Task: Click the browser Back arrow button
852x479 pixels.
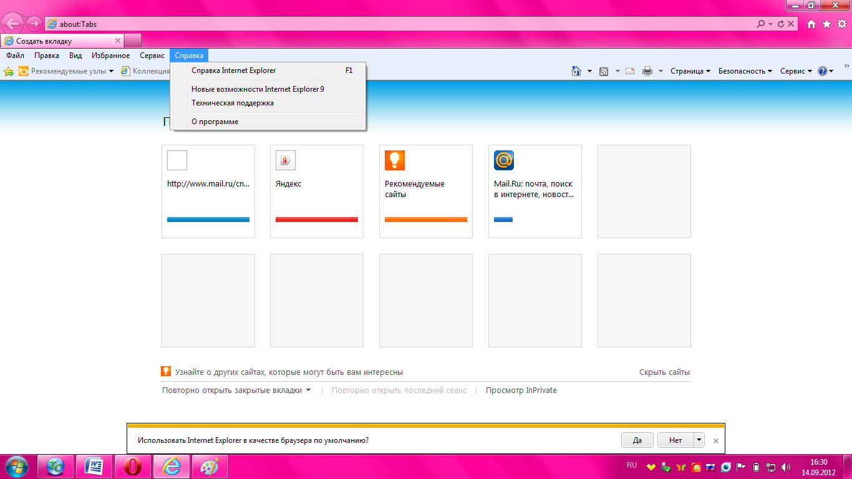Action: point(11,24)
